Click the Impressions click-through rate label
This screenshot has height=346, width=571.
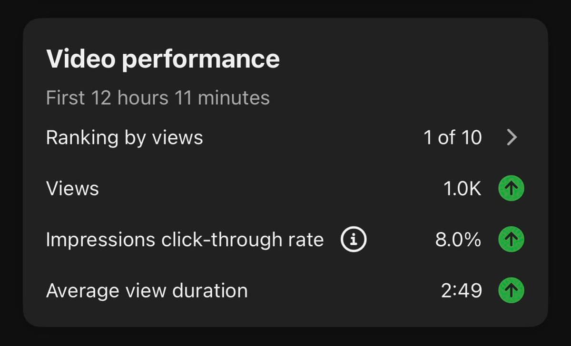[184, 239]
